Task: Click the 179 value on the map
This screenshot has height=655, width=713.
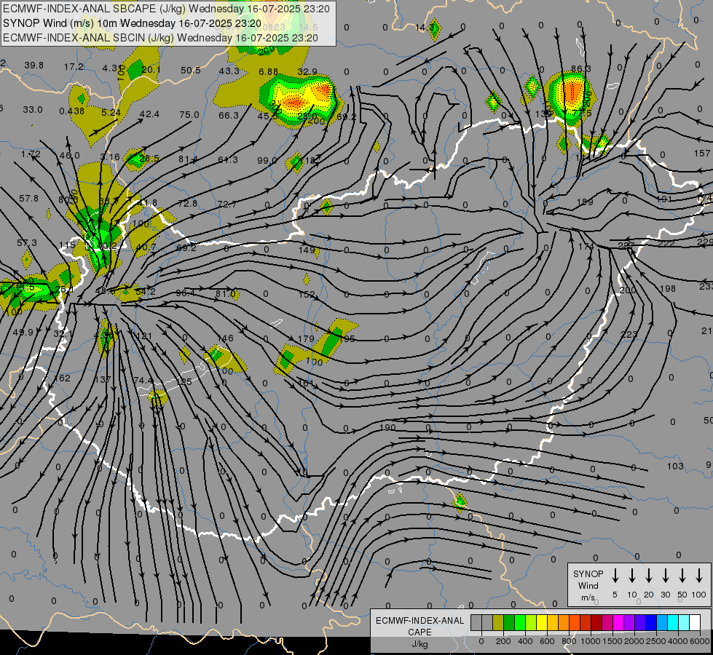Action: [x=306, y=338]
